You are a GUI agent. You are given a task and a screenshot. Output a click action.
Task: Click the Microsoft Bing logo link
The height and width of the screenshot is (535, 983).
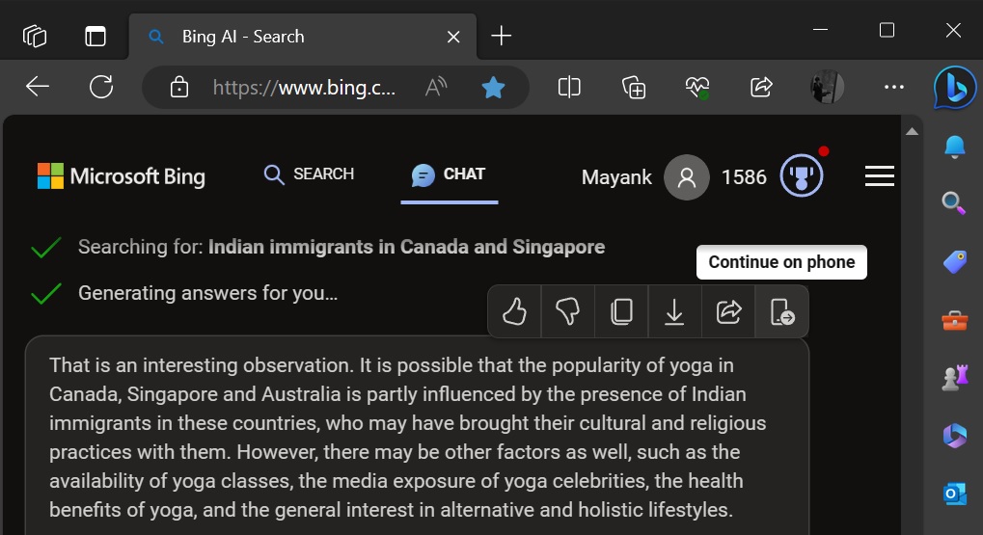coord(121,176)
